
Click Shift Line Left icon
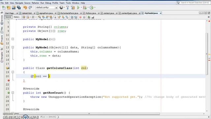click(72, 17)
